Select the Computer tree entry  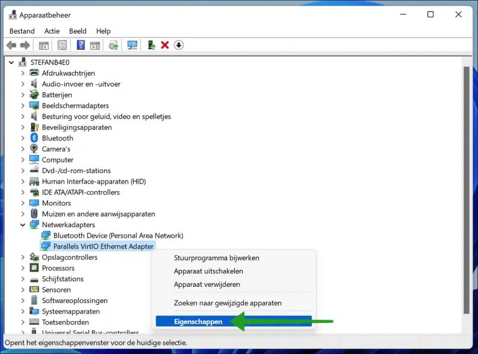(57, 160)
